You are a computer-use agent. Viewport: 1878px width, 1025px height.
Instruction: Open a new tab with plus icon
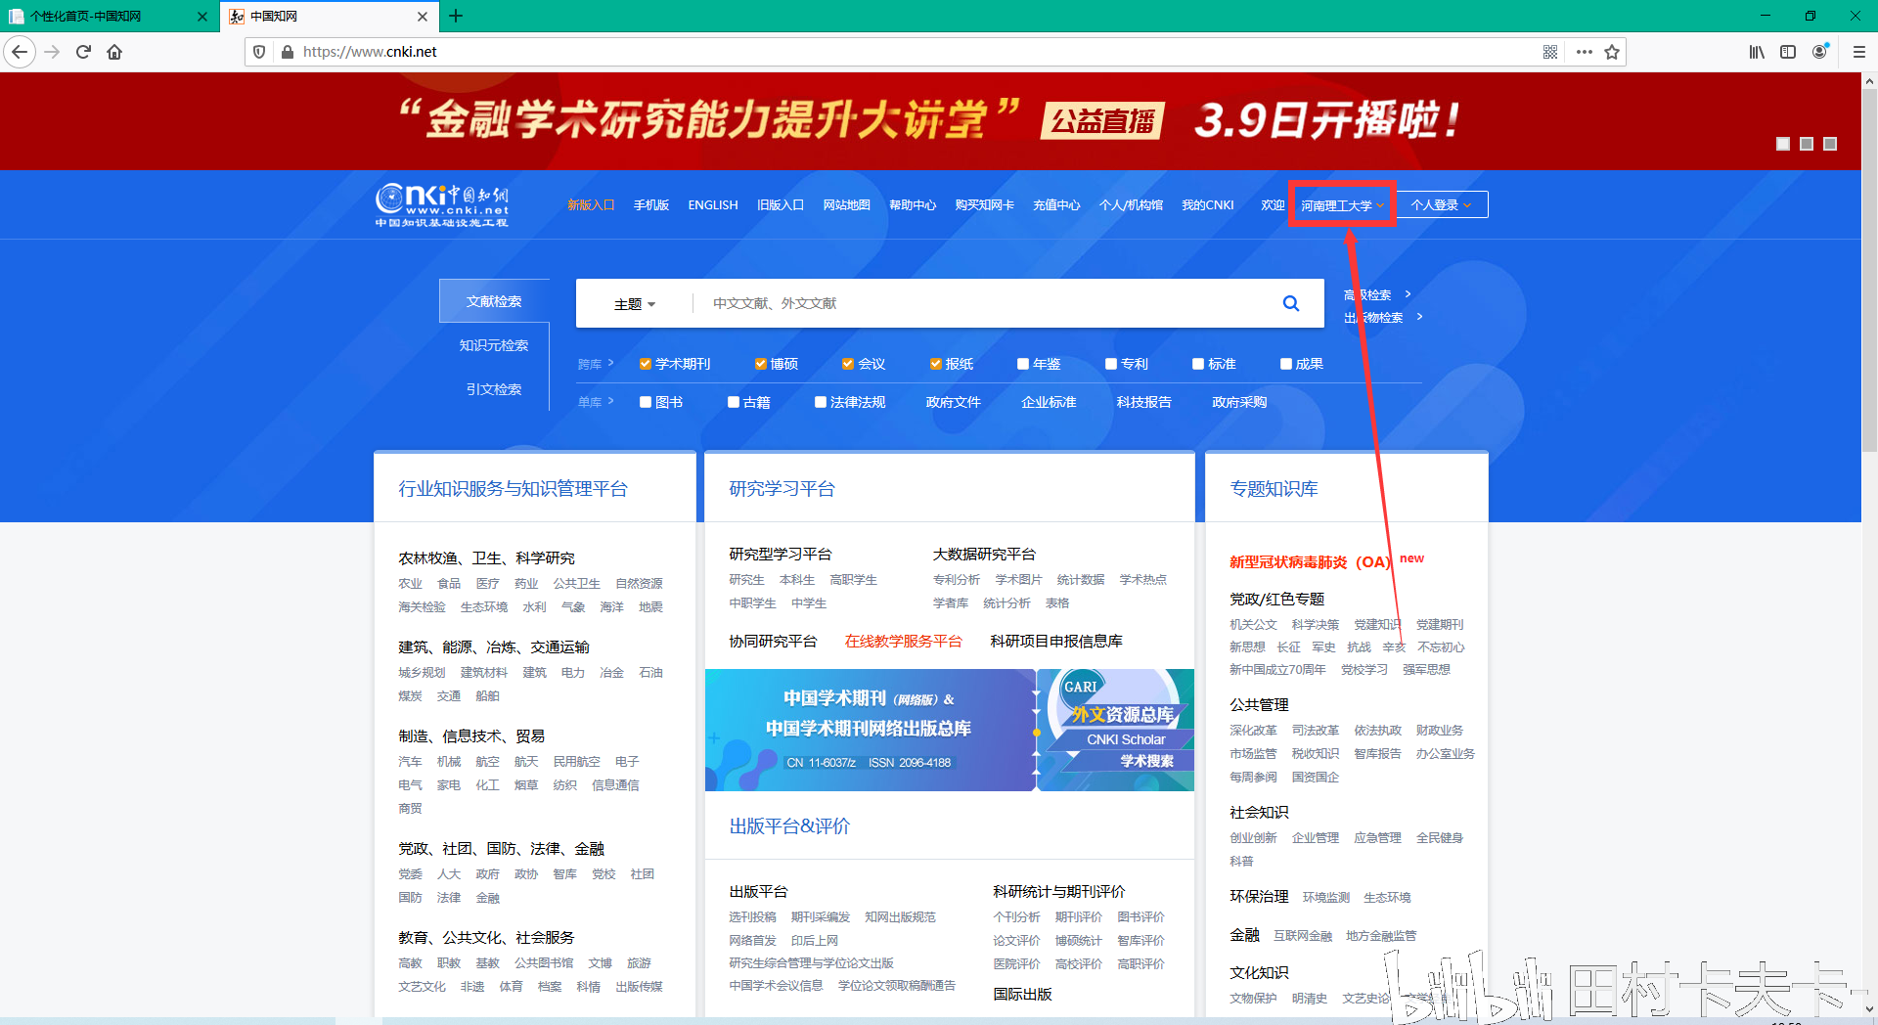click(x=456, y=16)
